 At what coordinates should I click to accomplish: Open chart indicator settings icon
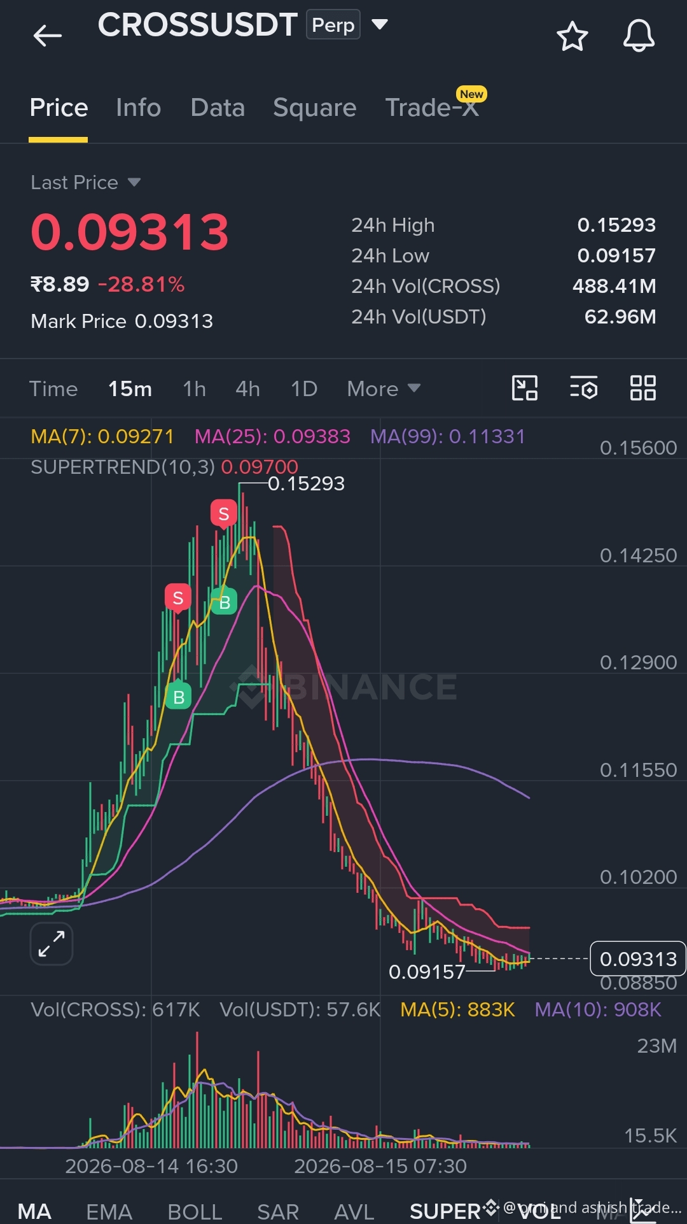coord(583,388)
